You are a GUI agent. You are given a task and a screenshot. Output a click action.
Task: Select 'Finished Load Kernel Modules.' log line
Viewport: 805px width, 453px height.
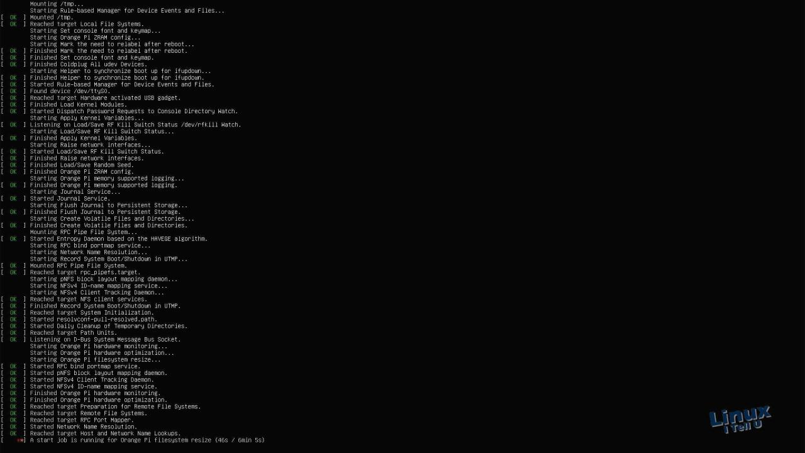click(x=78, y=104)
